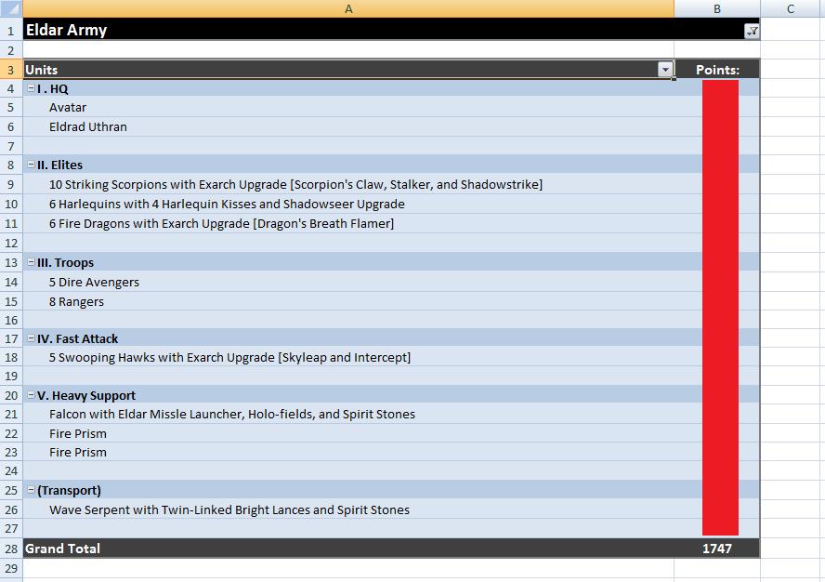
Task: Open the Units filter dropdown arrow
Action: 665,70
